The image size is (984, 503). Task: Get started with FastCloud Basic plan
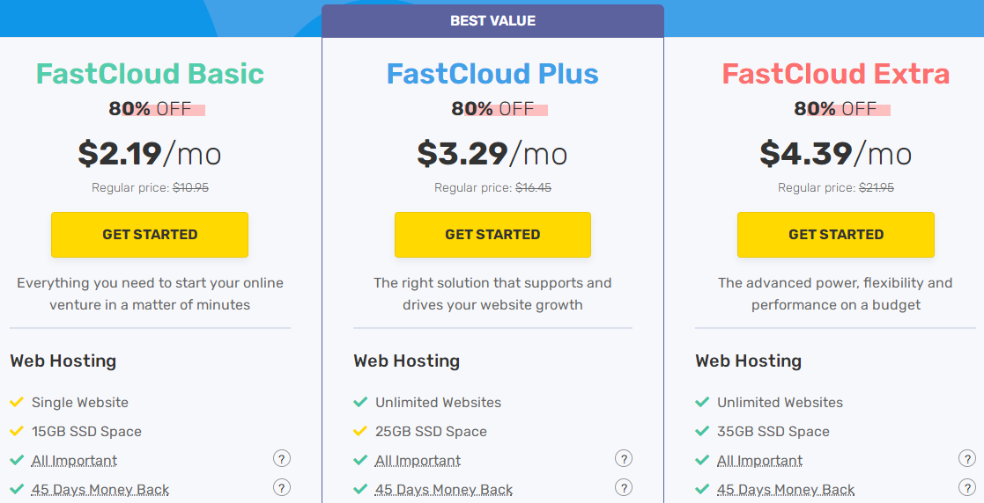150,235
